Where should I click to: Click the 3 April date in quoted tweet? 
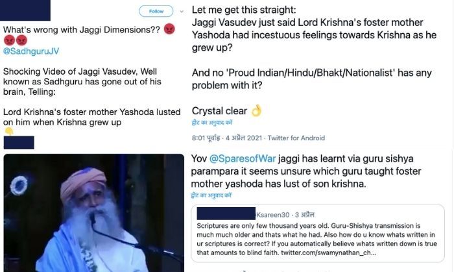305,215
